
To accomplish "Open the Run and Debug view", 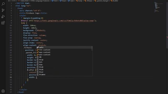I will 3,16.
